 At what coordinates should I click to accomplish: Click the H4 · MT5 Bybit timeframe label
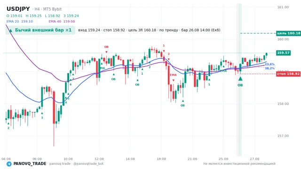pyautogui.click(x=47, y=9)
